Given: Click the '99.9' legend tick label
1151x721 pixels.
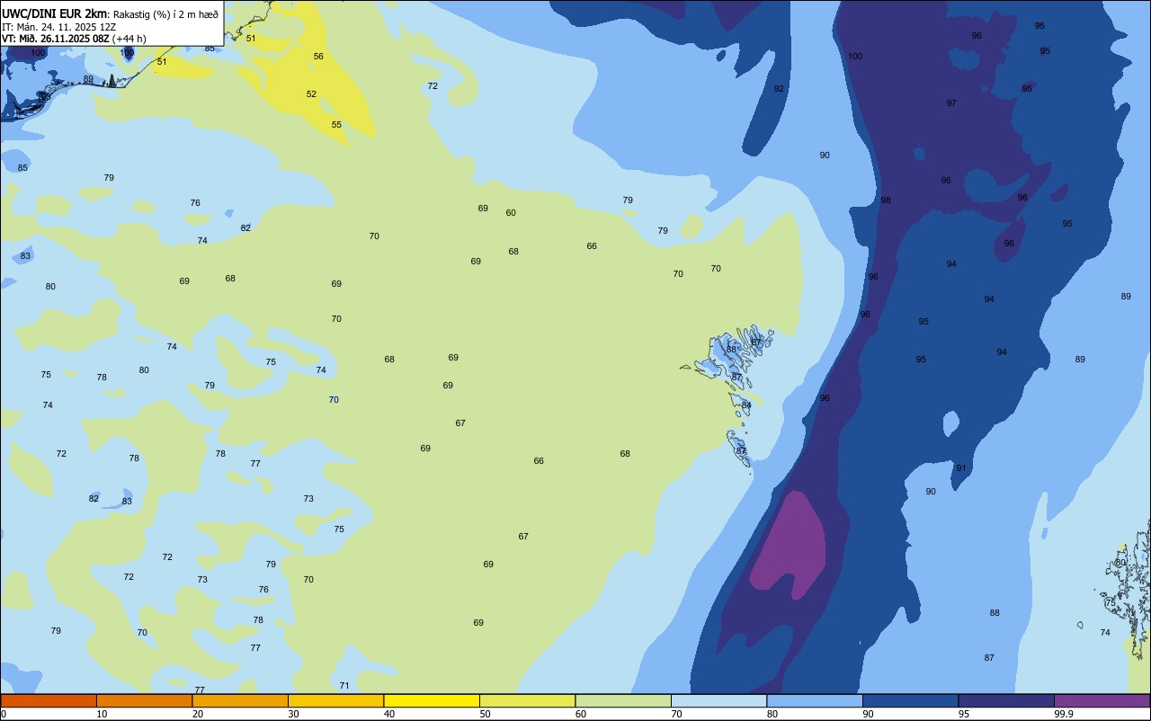Looking at the screenshot, I should pyautogui.click(x=1064, y=714).
